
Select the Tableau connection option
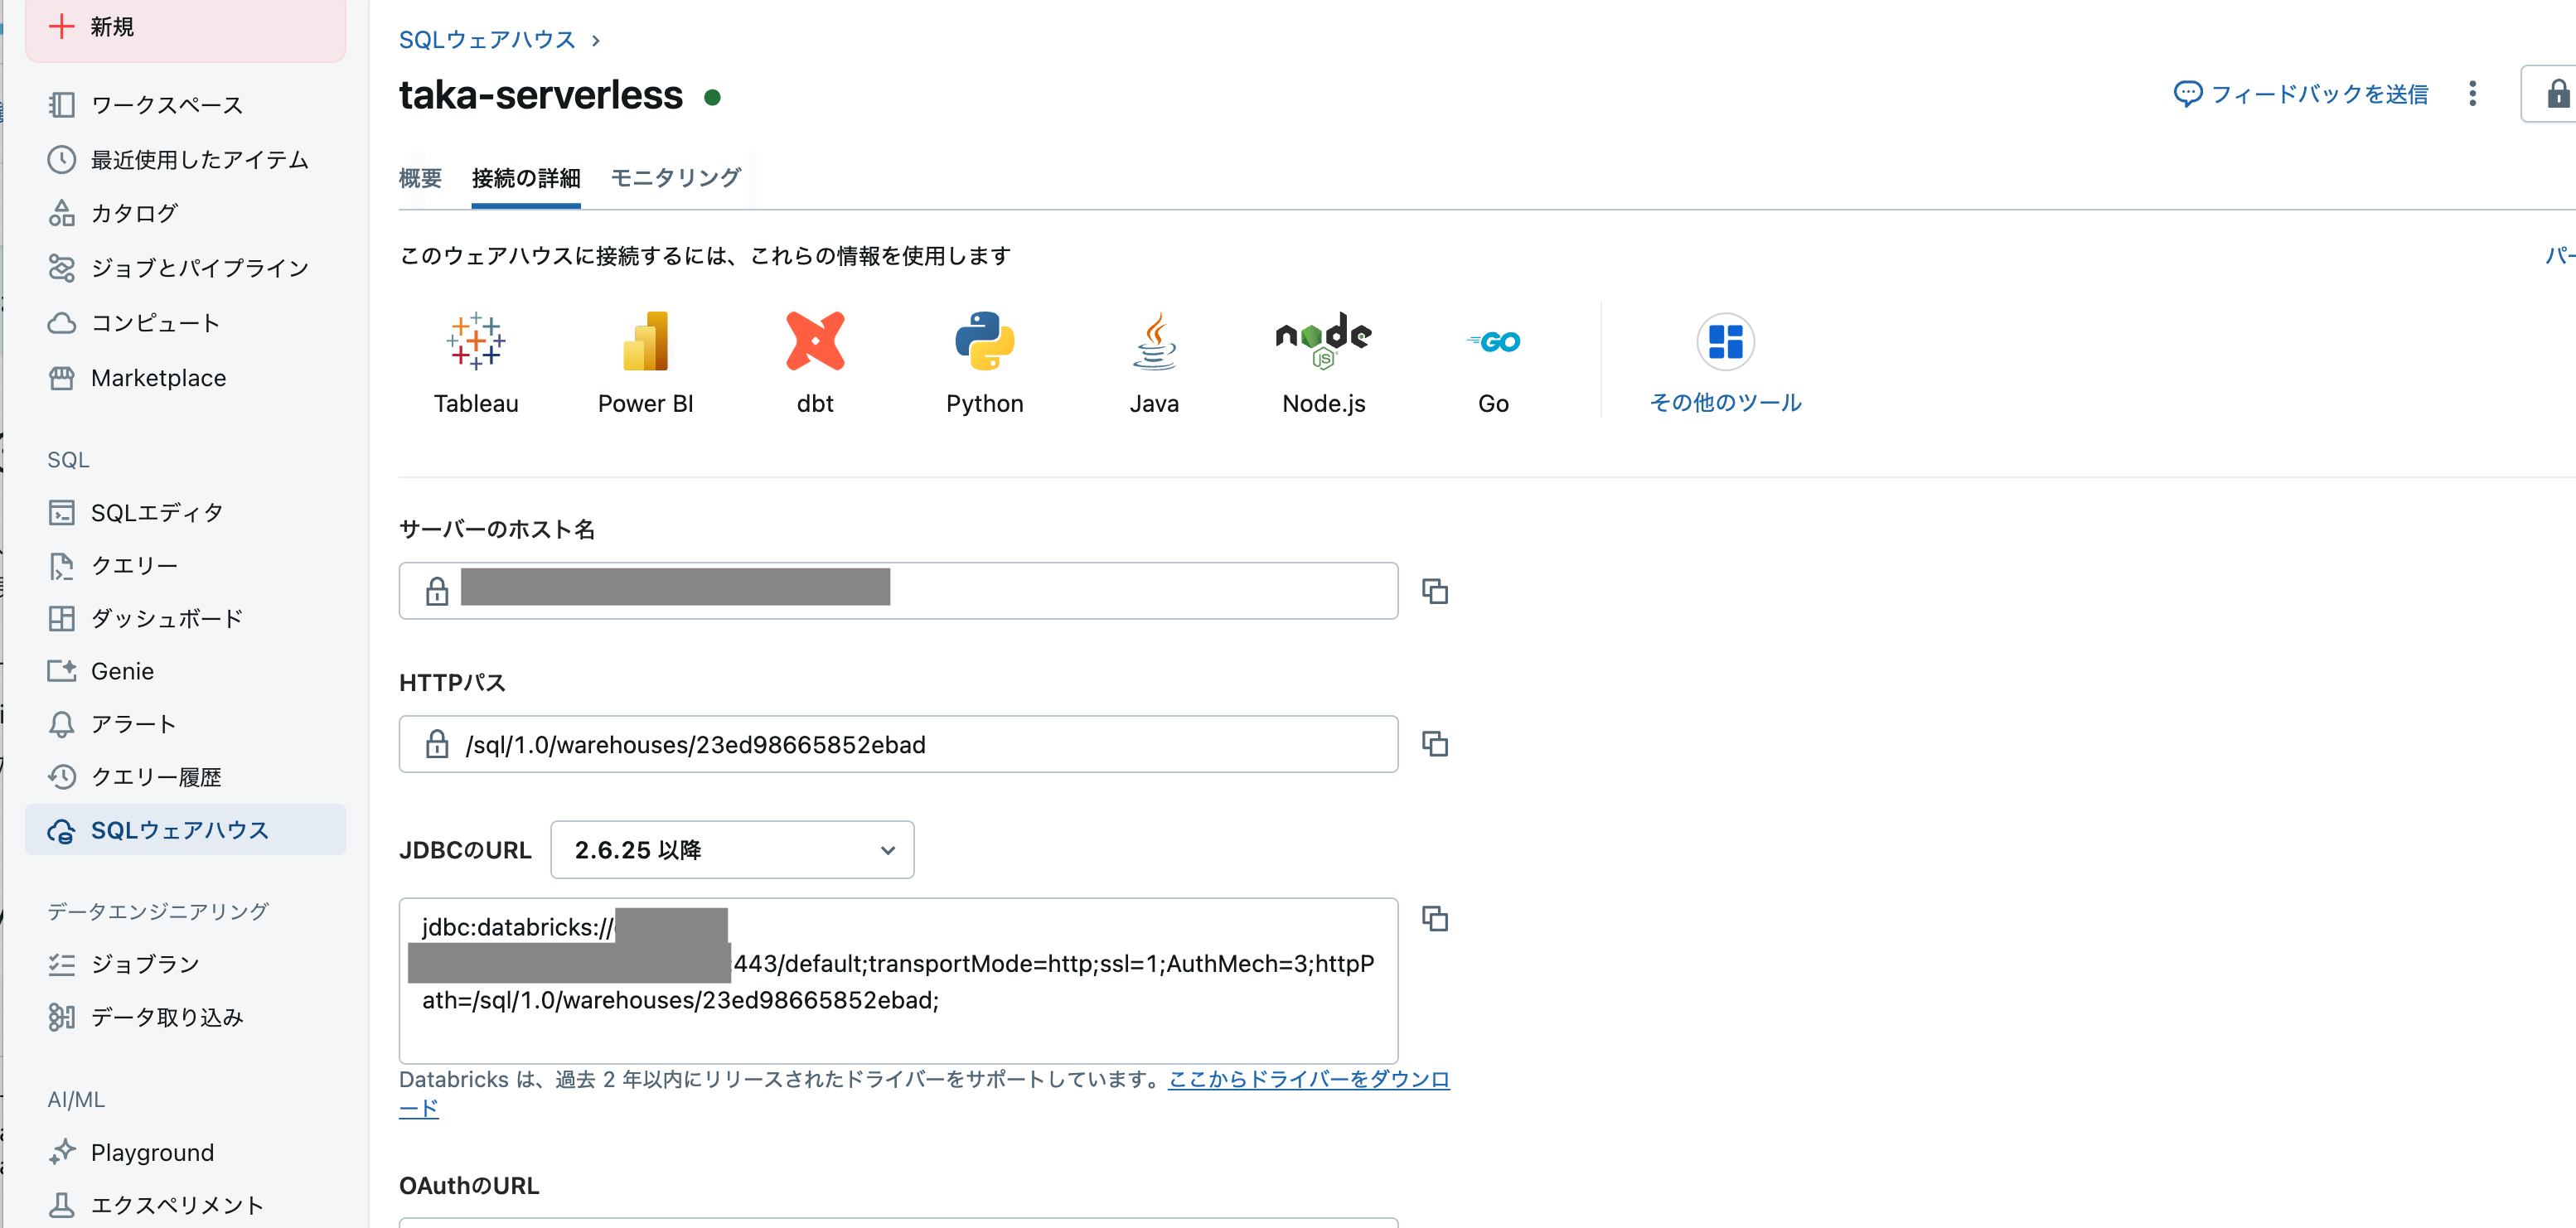pos(476,360)
